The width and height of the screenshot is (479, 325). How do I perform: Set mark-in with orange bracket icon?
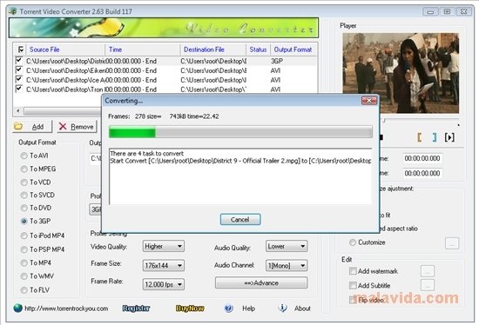(x=420, y=137)
